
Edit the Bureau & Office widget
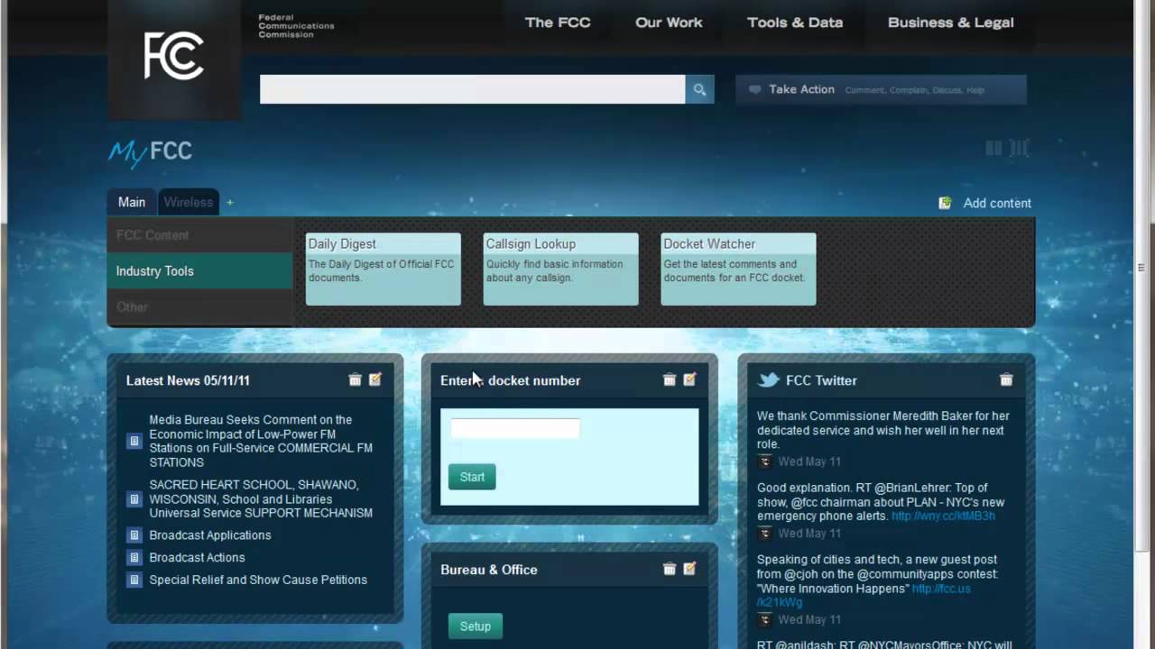click(x=689, y=569)
